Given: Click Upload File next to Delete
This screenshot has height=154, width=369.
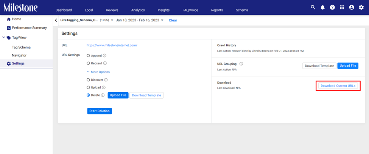Looking at the screenshot, I should (x=118, y=95).
